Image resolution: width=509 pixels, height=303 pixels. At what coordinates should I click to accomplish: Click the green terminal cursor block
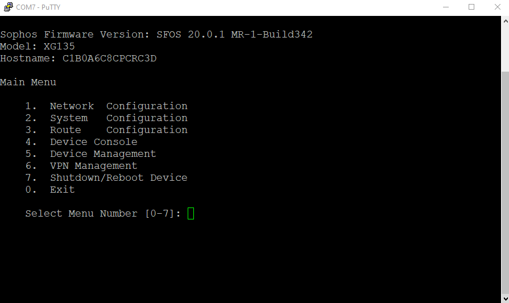(x=191, y=214)
